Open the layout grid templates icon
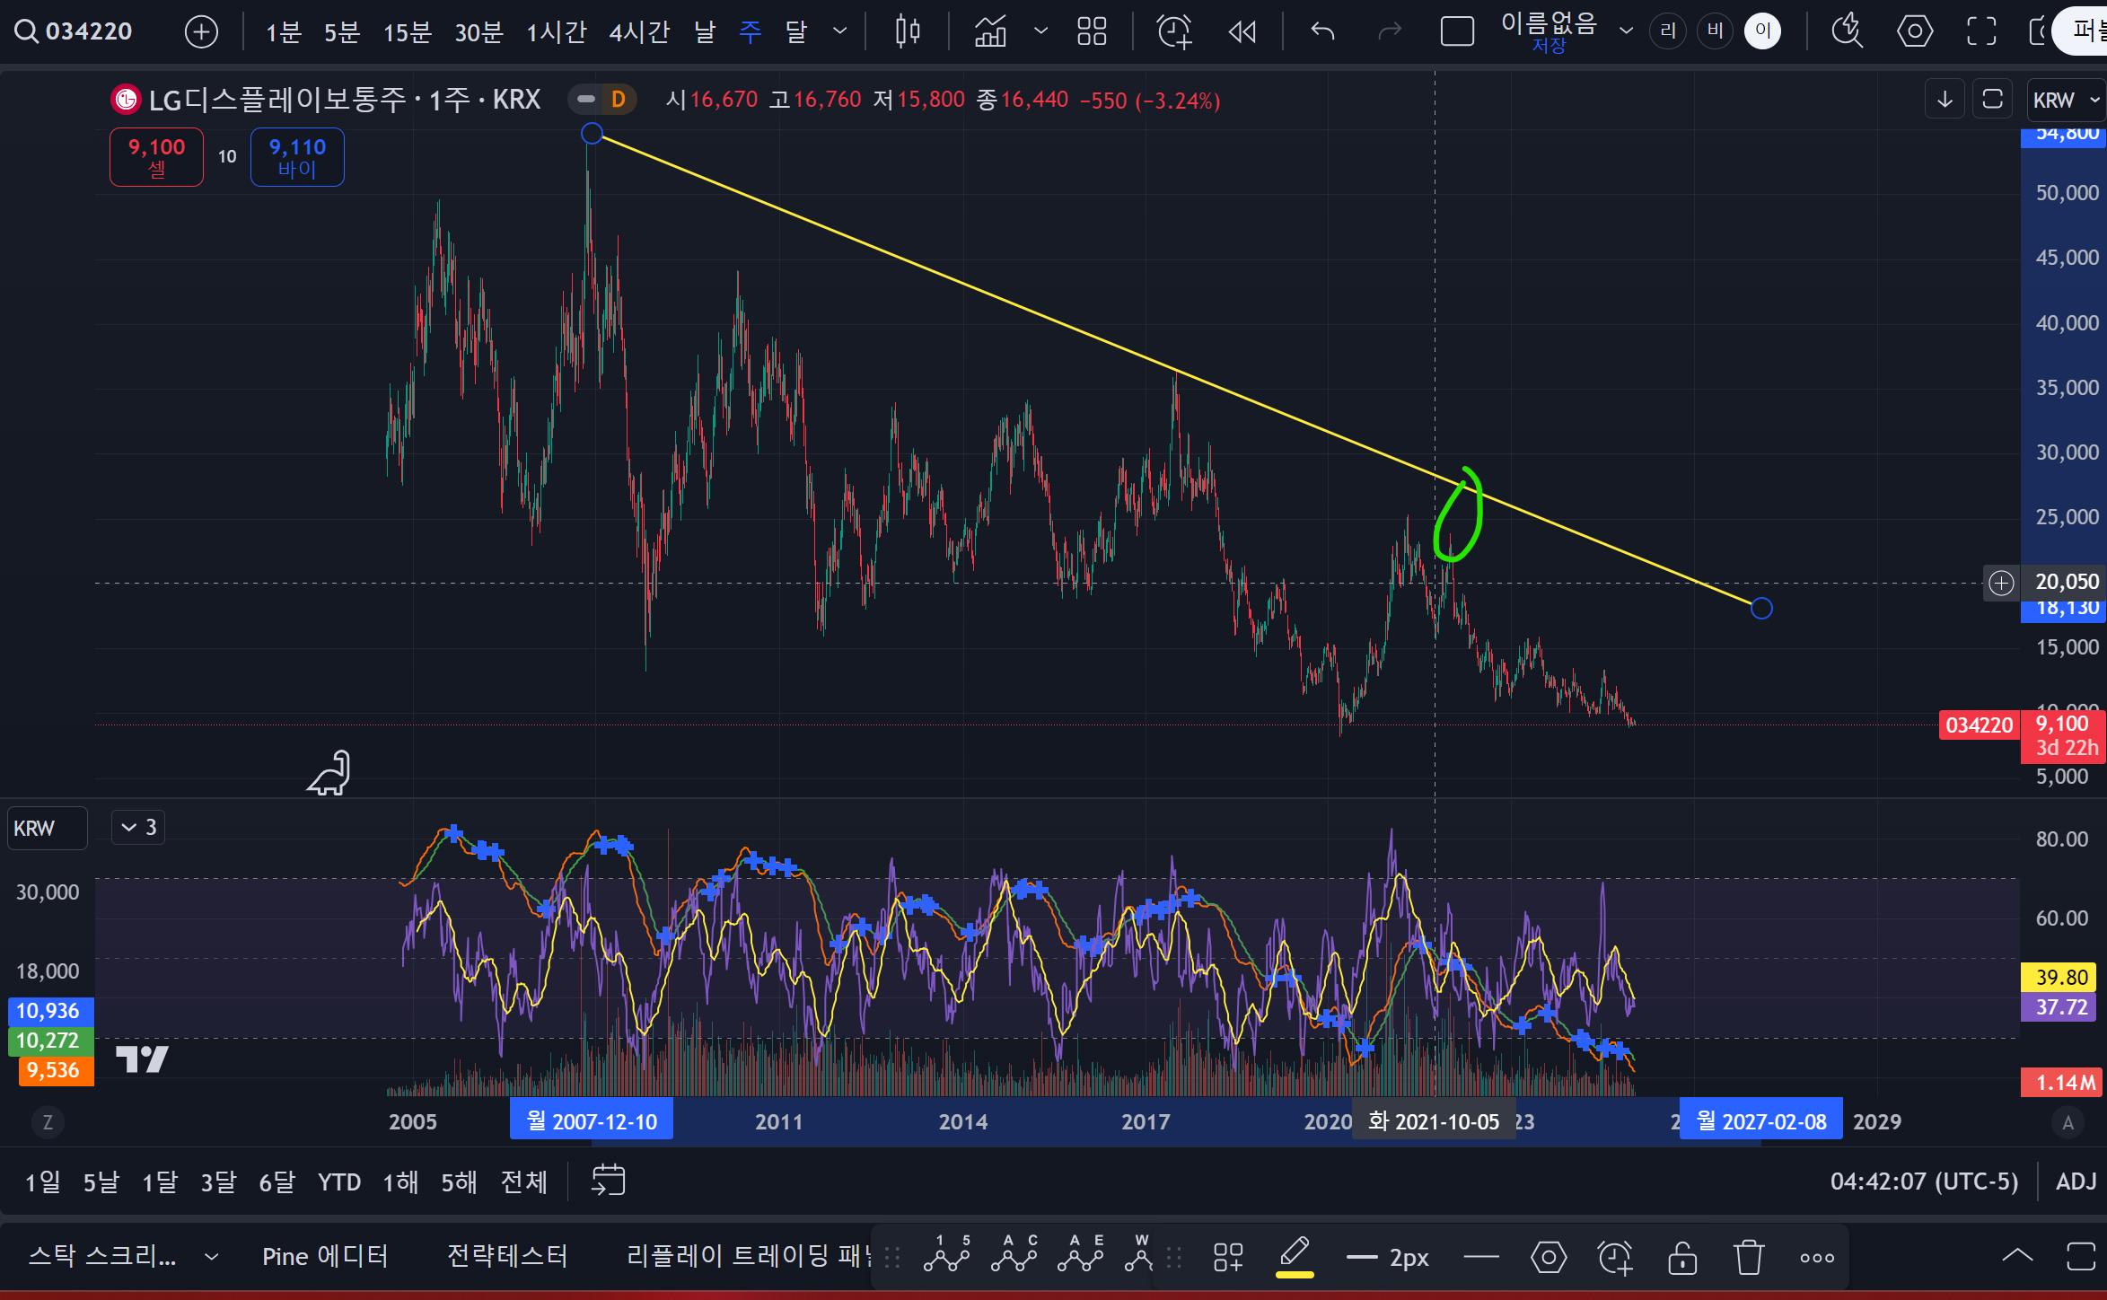Viewport: 2107px width, 1300px height. [1092, 32]
